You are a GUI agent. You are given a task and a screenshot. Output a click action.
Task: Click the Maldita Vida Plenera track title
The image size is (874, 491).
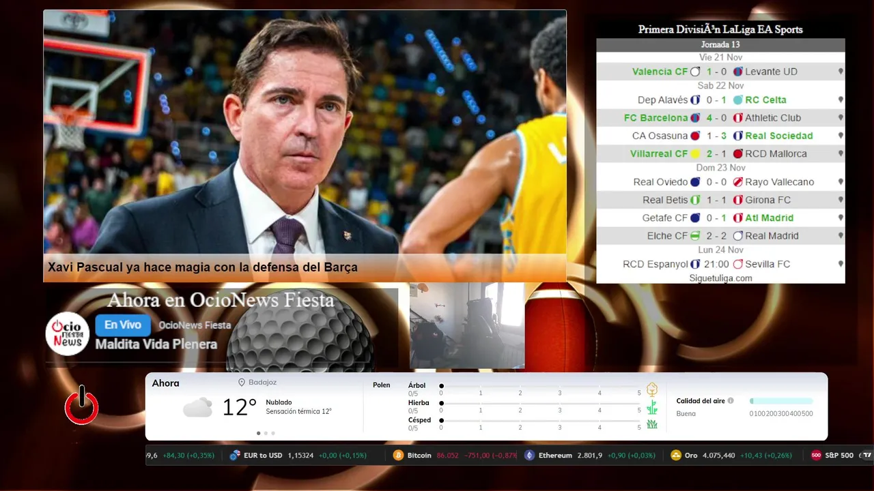(156, 344)
